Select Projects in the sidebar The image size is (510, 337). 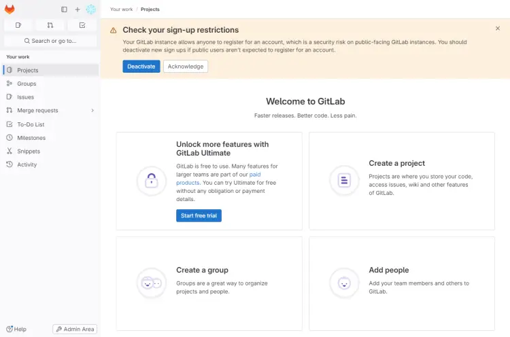(x=28, y=71)
